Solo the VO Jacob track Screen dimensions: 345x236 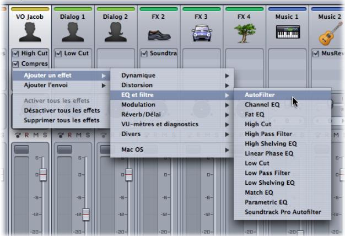click(45, 135)
